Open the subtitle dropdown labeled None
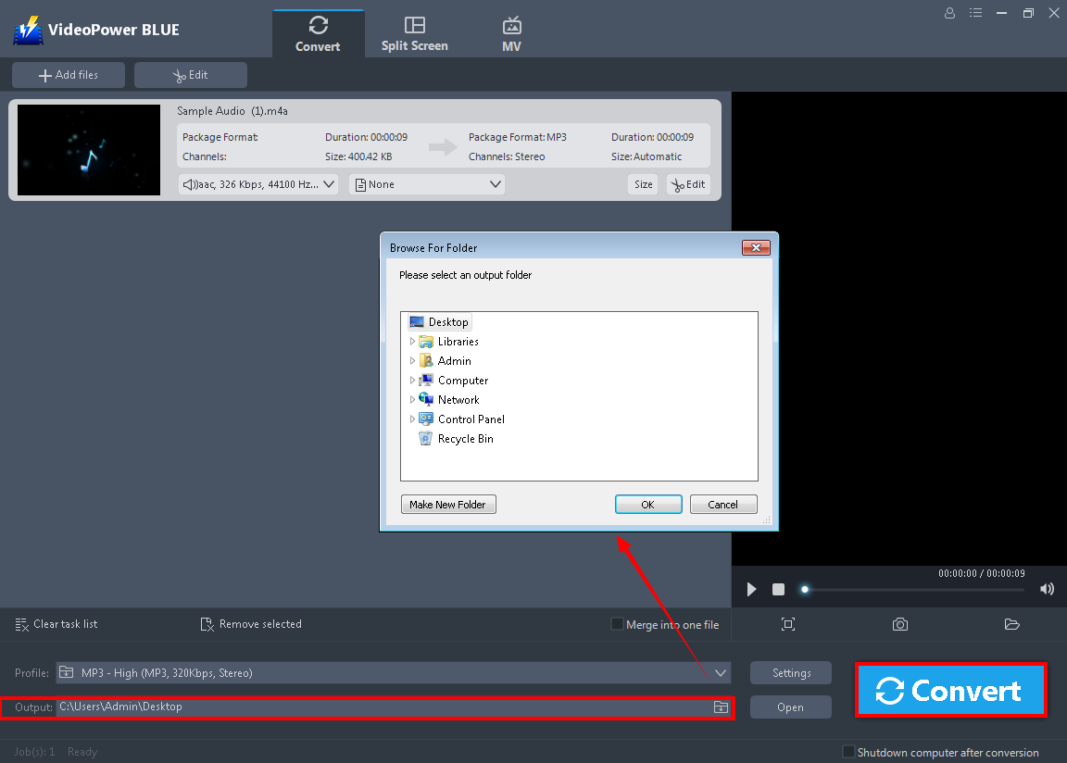The height and width of the screenshot is (763, 1067). click(427, 184)
